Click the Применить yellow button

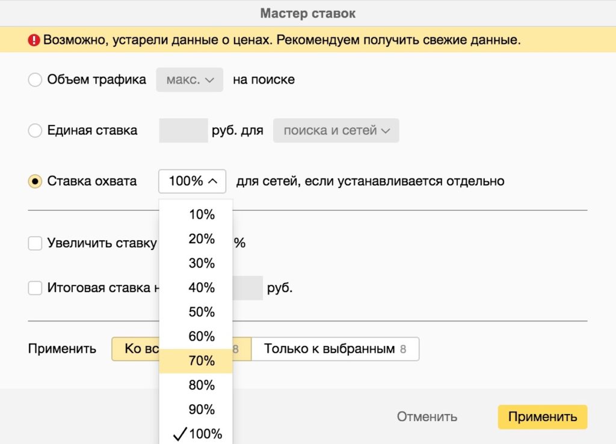[542, 417]
